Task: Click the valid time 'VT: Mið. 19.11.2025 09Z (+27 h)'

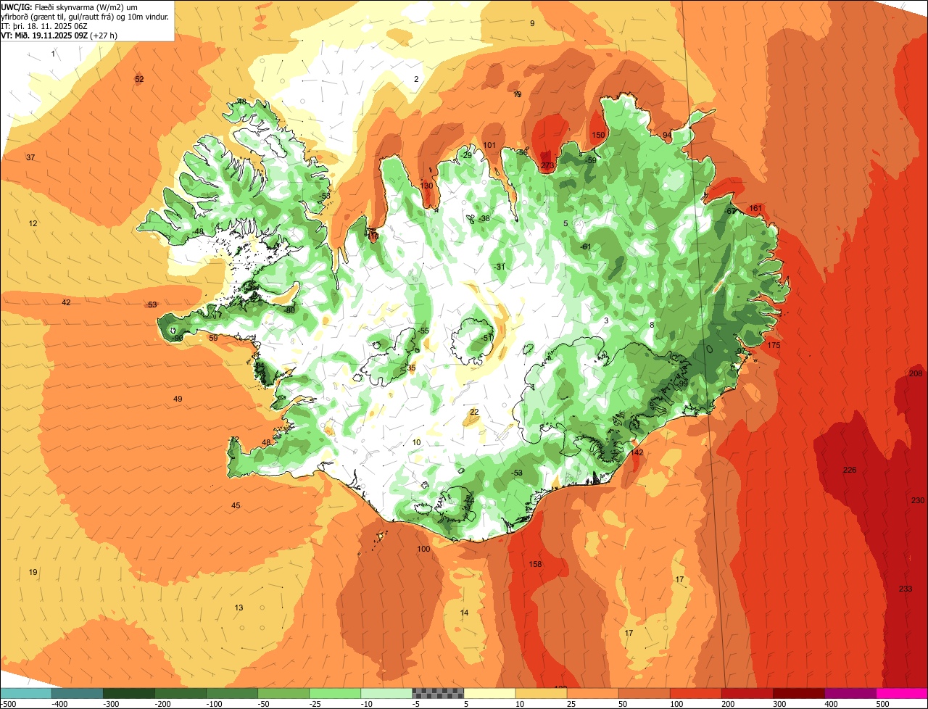Action: [59, 36]
